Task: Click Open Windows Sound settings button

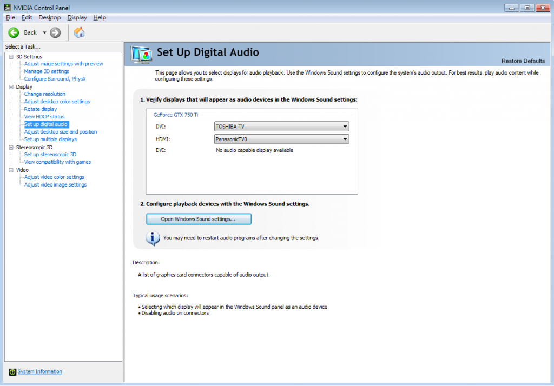Action: click(199, 219)
